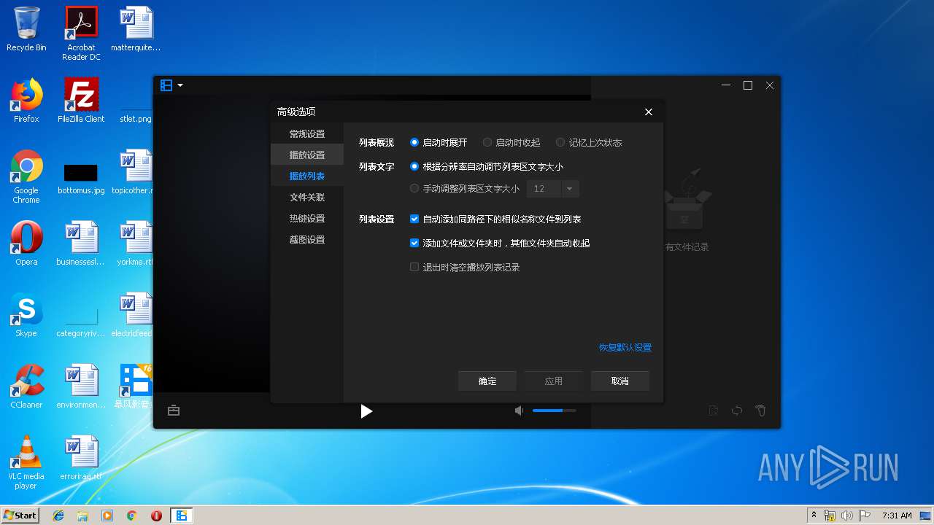Launch CCleaner from the desktop
The width and height of the screenshot is (934, 525).
click(x=26, y=386)
